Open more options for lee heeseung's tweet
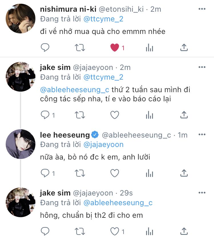Screen dimensions: 214x240 pos(202,134)
